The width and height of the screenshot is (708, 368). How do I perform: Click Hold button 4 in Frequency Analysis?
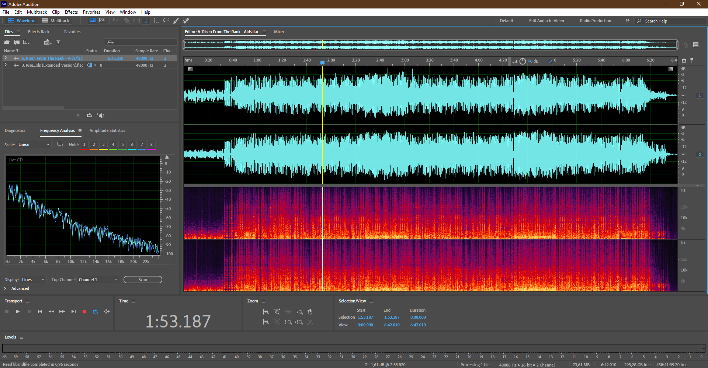tap(113, 145)
